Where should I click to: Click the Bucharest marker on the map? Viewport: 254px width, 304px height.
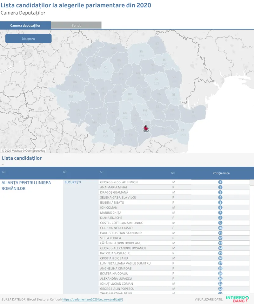pos(146,127)
